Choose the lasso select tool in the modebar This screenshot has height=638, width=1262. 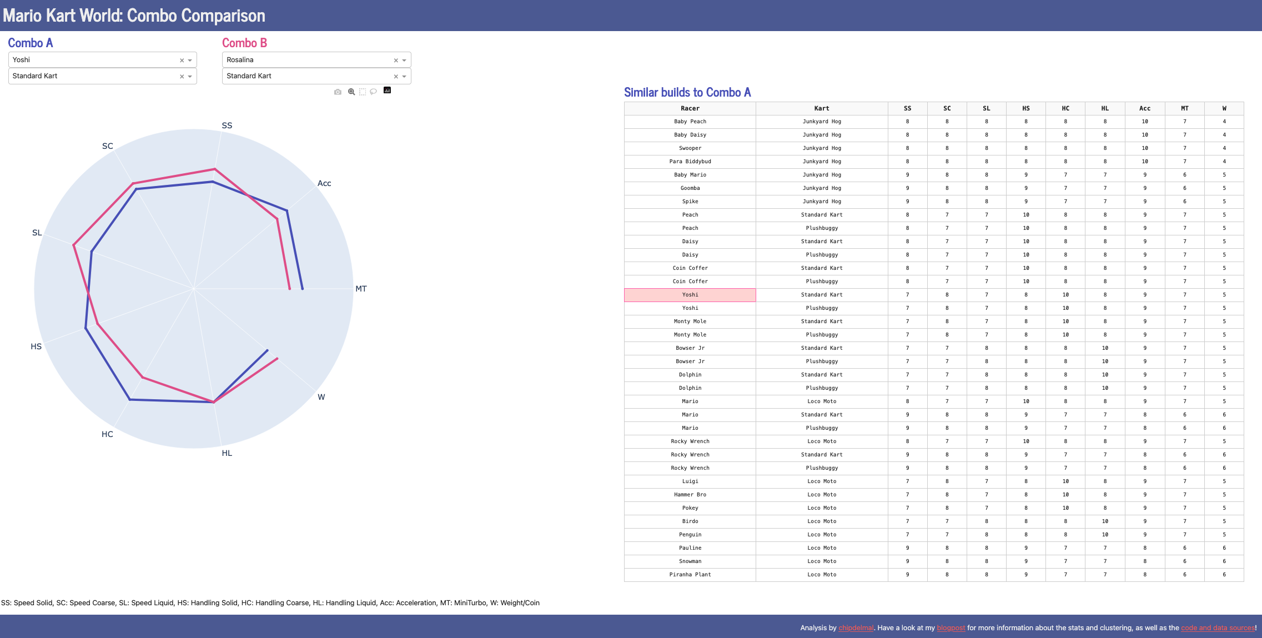[373, 92]
